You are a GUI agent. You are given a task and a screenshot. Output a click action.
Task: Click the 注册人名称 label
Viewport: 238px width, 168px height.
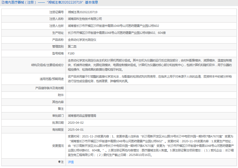coord(56,19)
